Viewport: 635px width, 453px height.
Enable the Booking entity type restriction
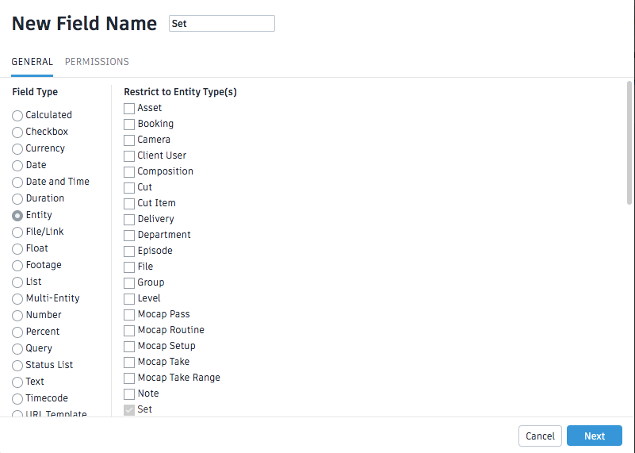(129, 125)
